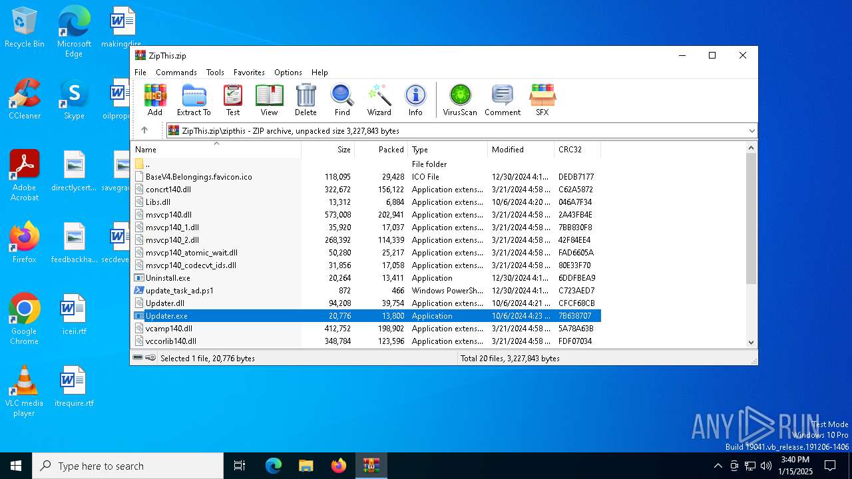Open the Favorites menu
The height and width of the screenshot is (479, 852).
pyautogui.click(x=249, y=73)
